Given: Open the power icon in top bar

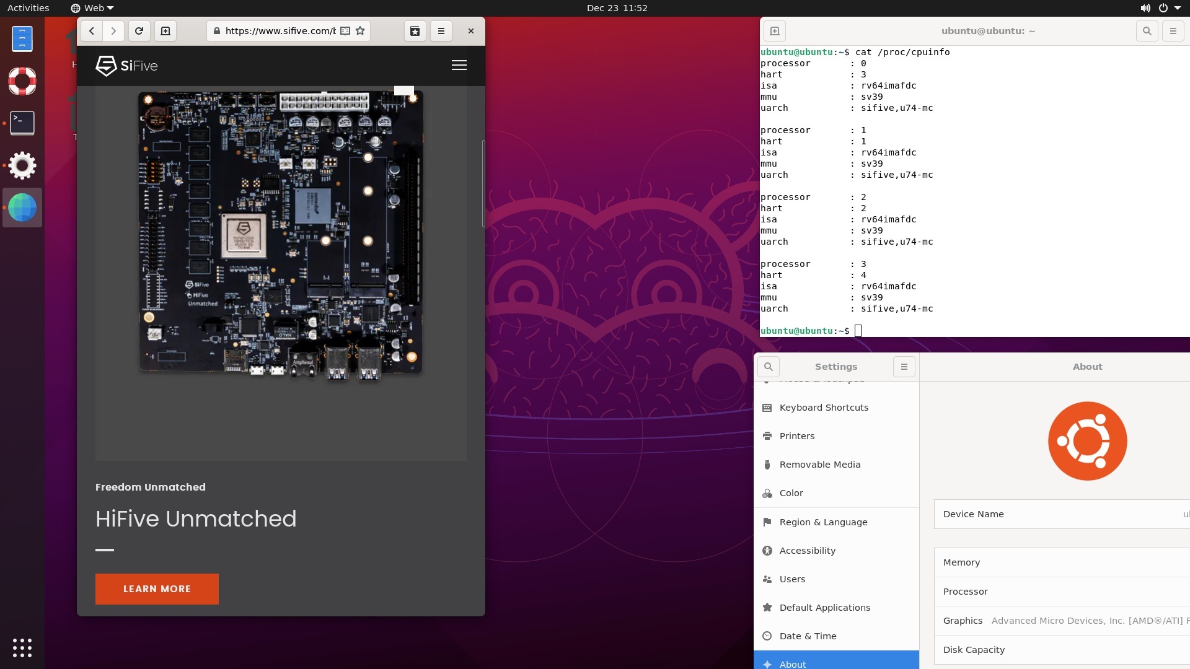Looking at the screenshot, I should tap(1163, 8).
